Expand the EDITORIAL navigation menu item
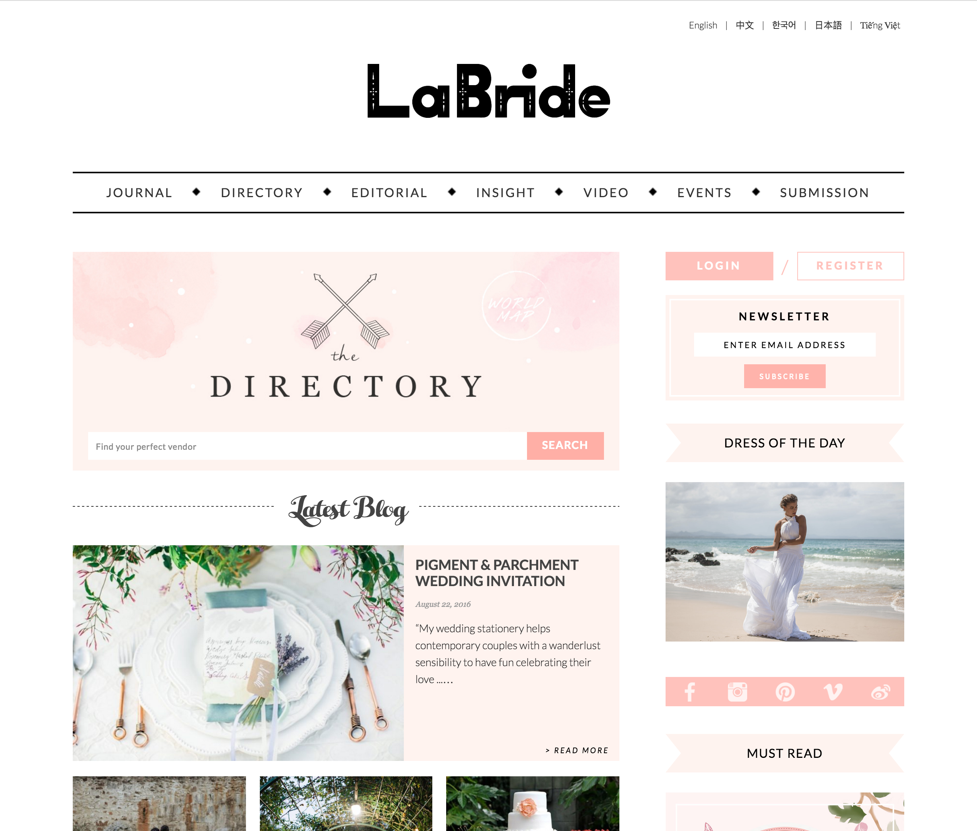The height and width of the screenshot is (831, 977). coord(388,193)
